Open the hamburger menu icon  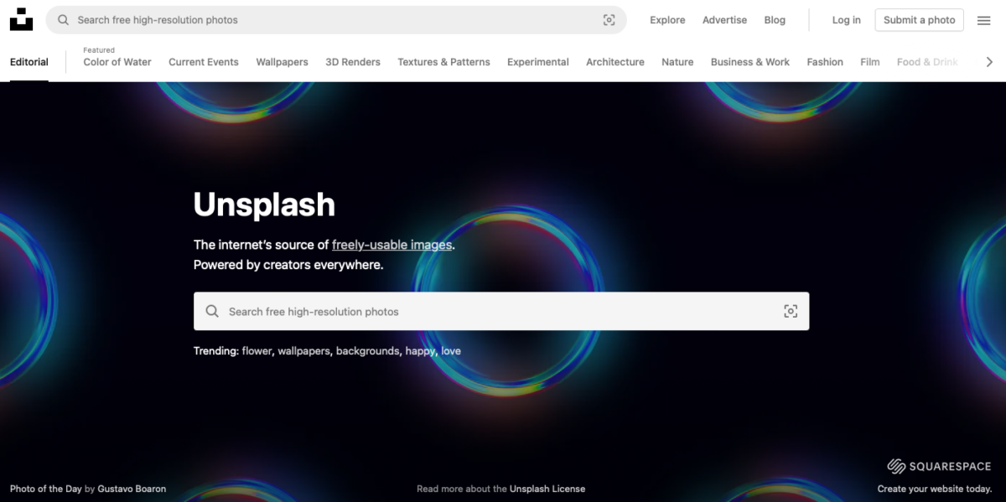pos(984,20)
